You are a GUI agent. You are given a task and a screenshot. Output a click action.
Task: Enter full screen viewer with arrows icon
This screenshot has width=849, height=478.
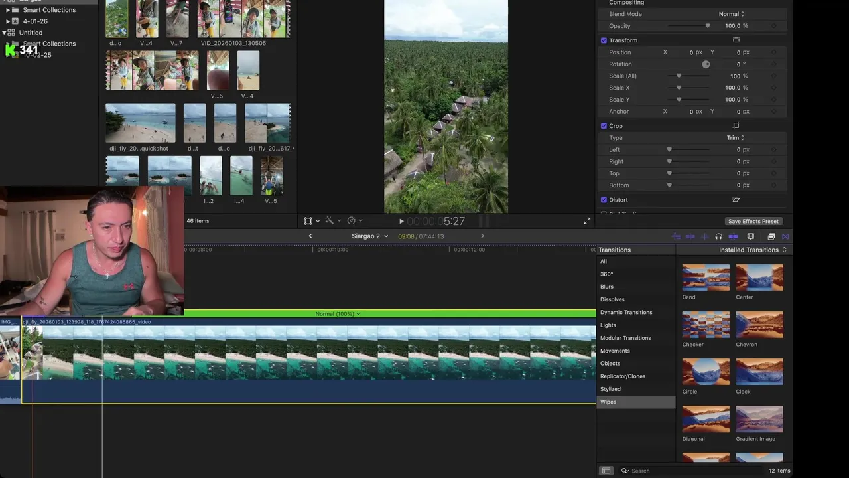587,221
